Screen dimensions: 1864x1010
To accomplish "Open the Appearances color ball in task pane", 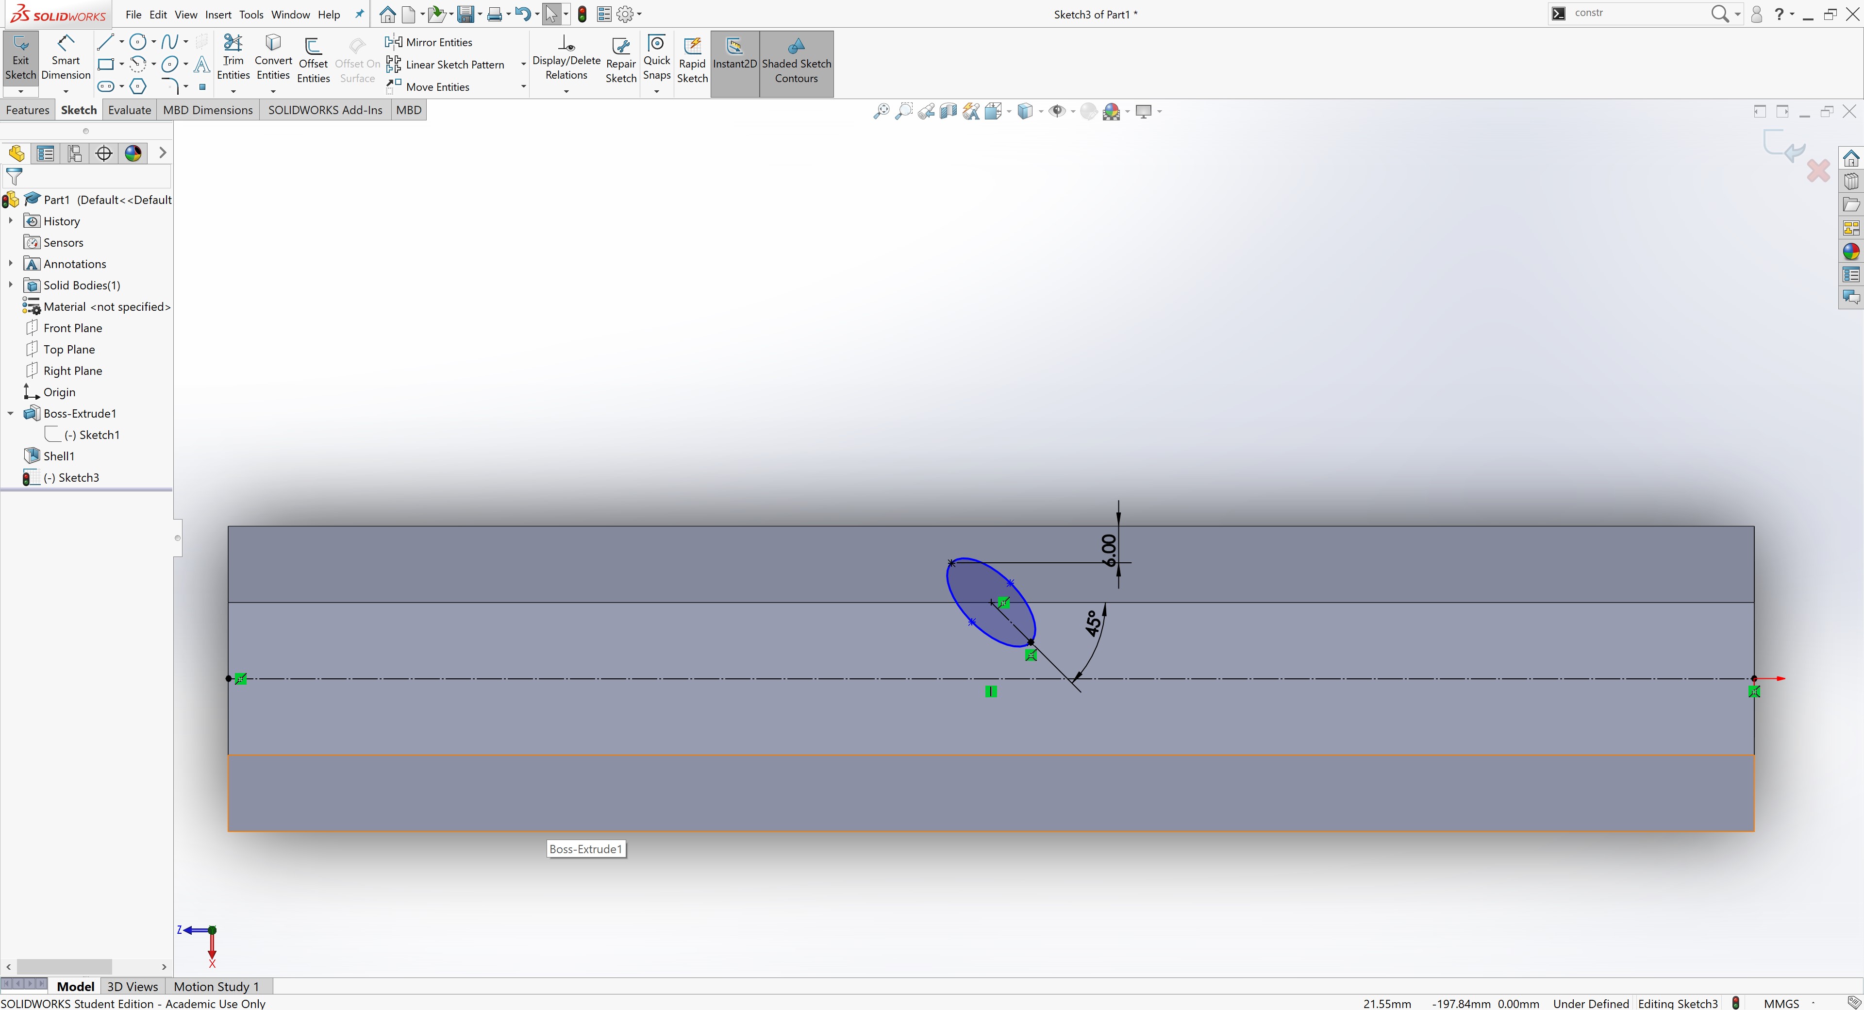I will (1851, 251).
